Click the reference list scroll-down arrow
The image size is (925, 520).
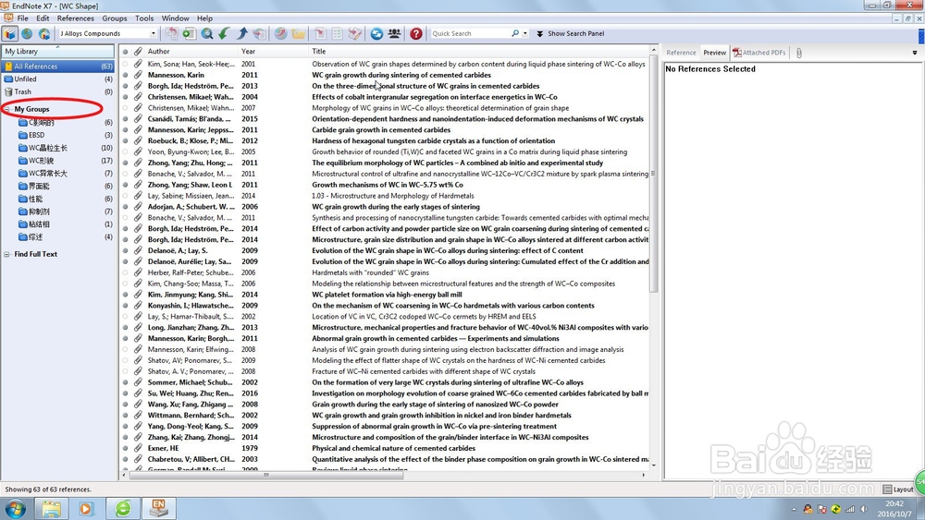point(653,466)
